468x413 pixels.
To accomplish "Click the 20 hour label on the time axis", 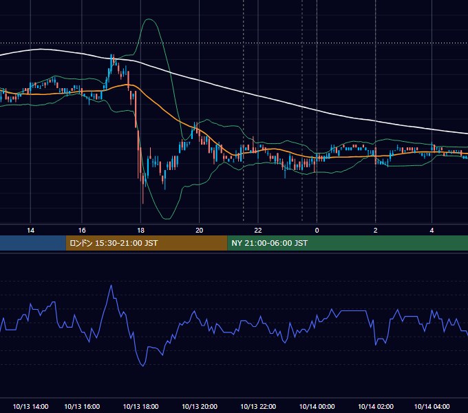I will tap(199, 231).
